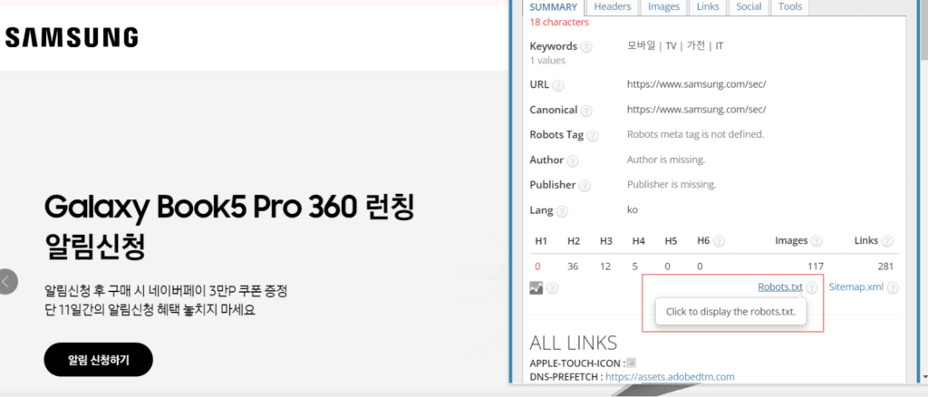Click the Images count 117
This screenshot has width=928, height=397.
816,266
